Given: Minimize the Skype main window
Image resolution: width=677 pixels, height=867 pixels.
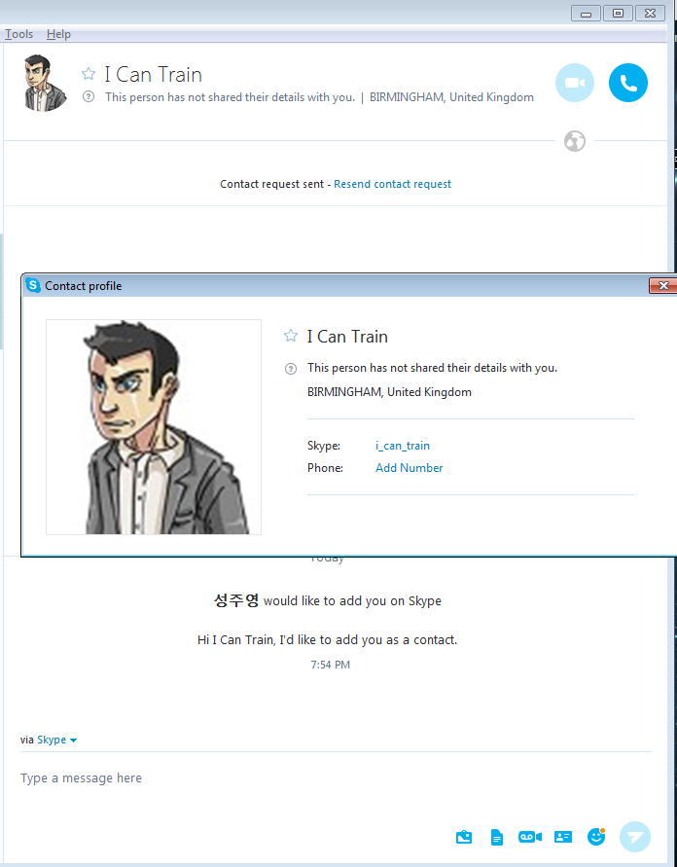Looking at the screenshot, I should tap(586, 14).
